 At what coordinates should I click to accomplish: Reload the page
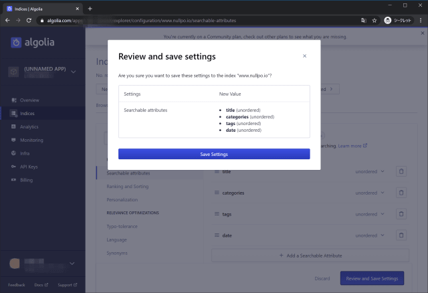pos(29,21)
